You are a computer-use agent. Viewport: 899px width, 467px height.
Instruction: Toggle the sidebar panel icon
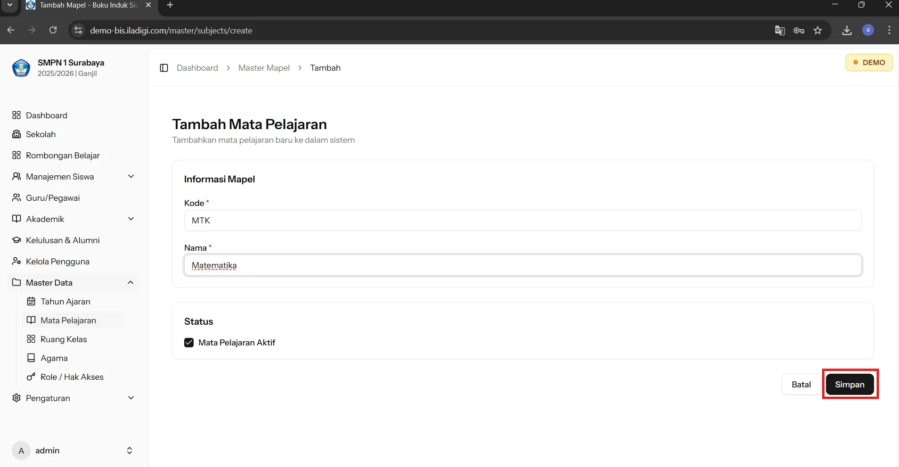tap(164, 68)
